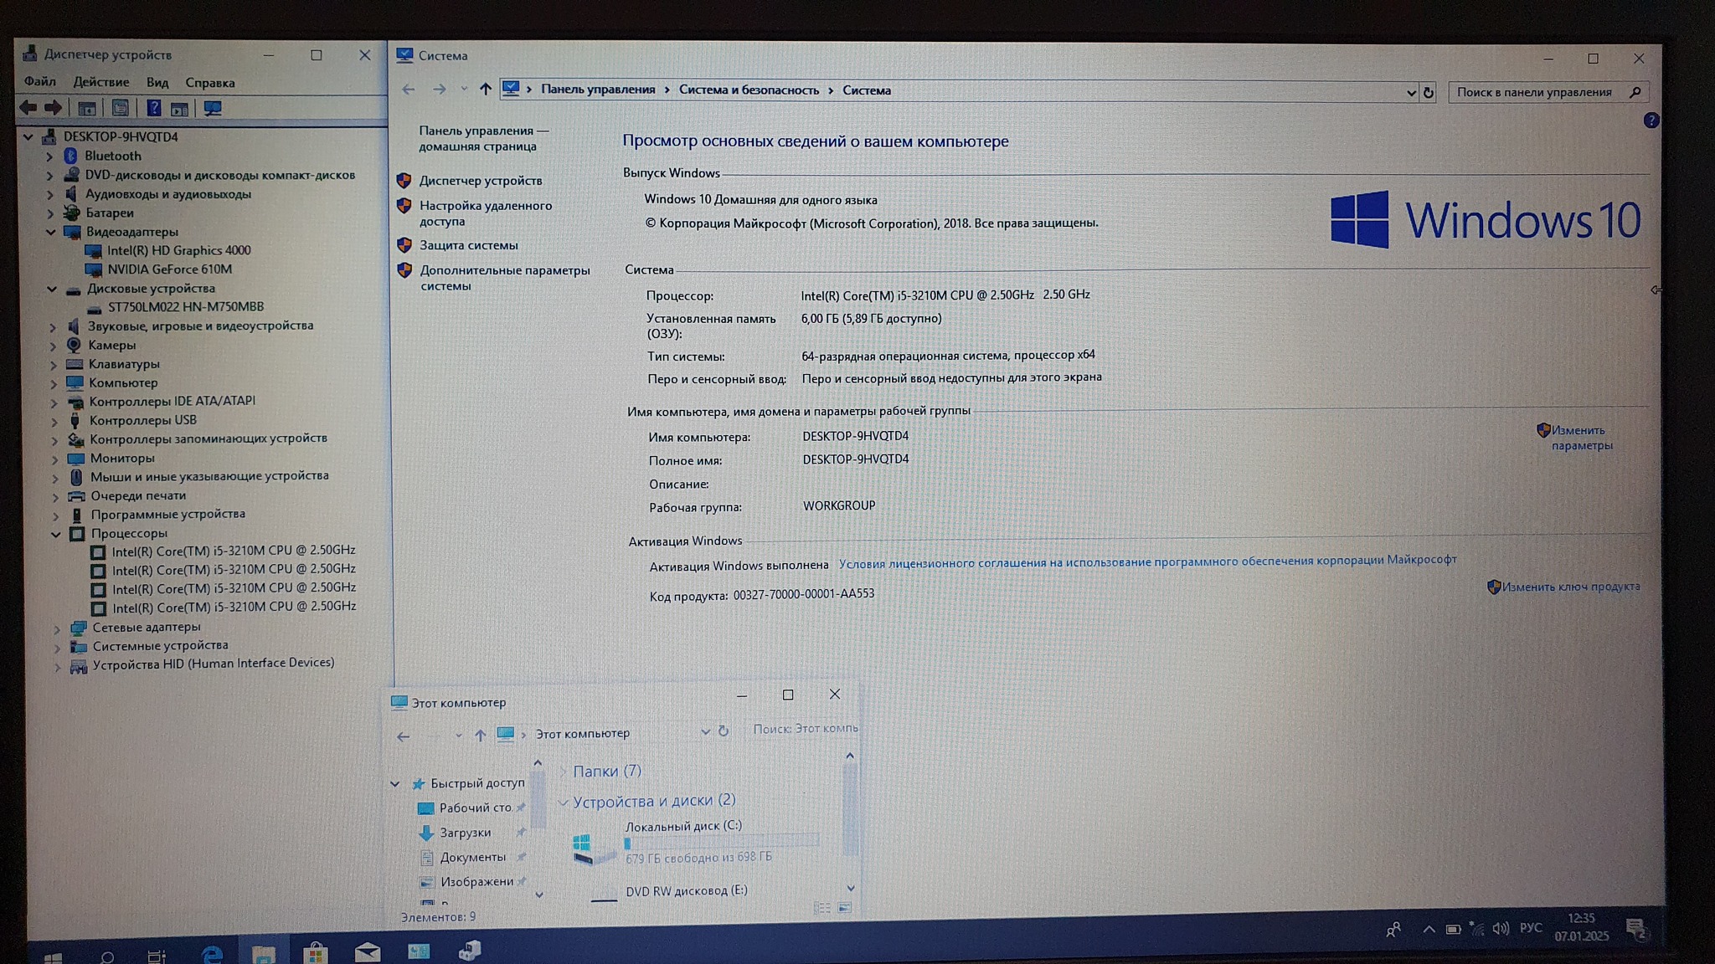Refresh the Control Panel address bar
The width and height of the screenshot is (1715, 964).
[1429, 93]
